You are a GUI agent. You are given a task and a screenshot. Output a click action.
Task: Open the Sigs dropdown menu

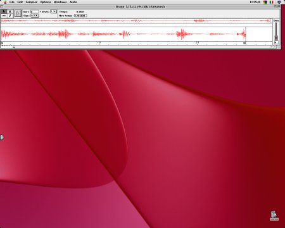[35, 16]
